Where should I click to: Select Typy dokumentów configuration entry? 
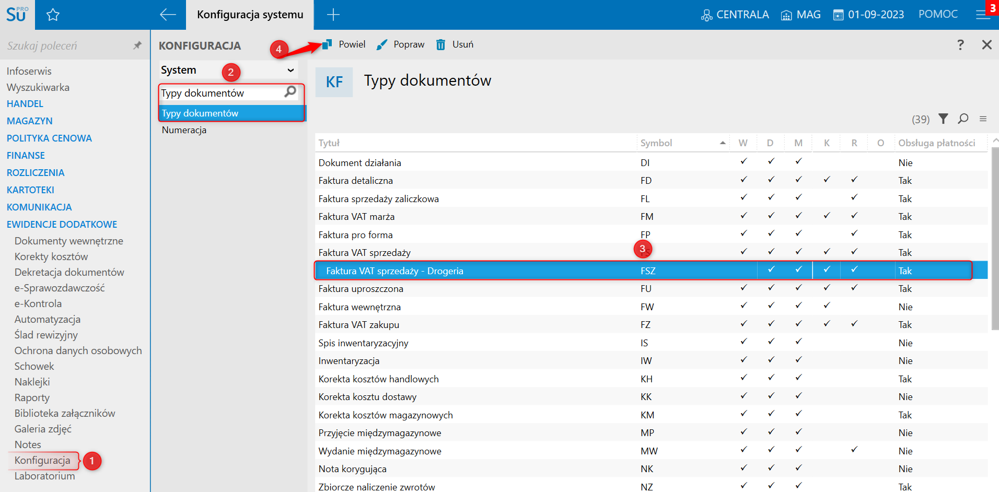[x=232, y=113]
